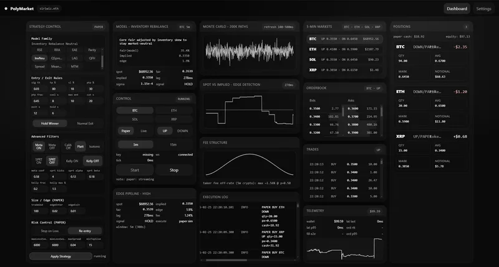Screen dimensions: 499x267
Task: Select the BTC row in 5-Min Markets
Action: coord(344,39)
